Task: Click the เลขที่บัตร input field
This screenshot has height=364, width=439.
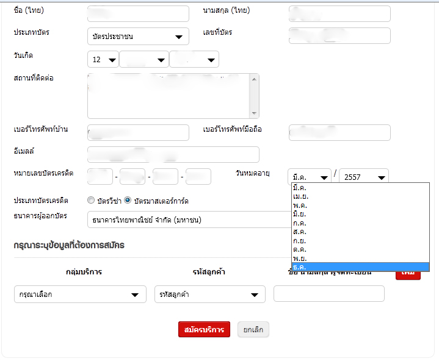Action: (339, 36)
